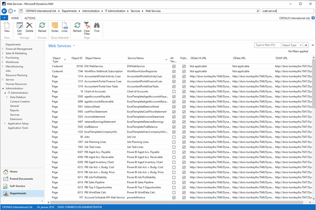316x210 pixels.
Task: Toggle All Tenants checkbox for DW WebService
Action: pyautogui.click(x=173, y=67)
